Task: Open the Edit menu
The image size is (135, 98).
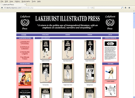Action: coord(6,1)
